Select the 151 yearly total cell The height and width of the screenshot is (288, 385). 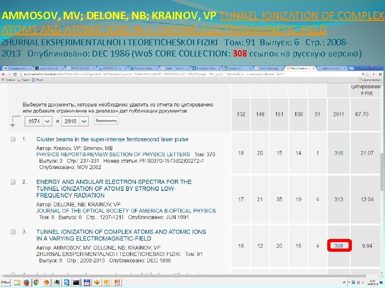pos(279,114)
